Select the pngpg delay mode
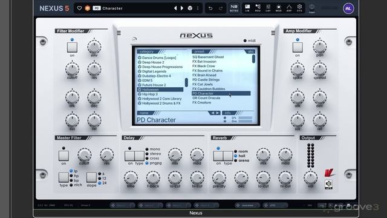387x218 pixels. (154, 163)
